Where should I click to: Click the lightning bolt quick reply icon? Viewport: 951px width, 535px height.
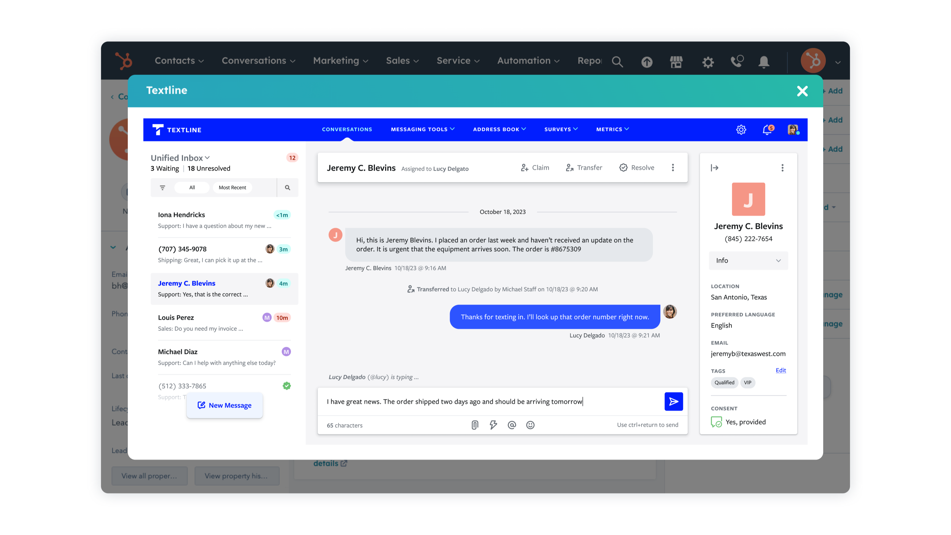click(492, 425)
